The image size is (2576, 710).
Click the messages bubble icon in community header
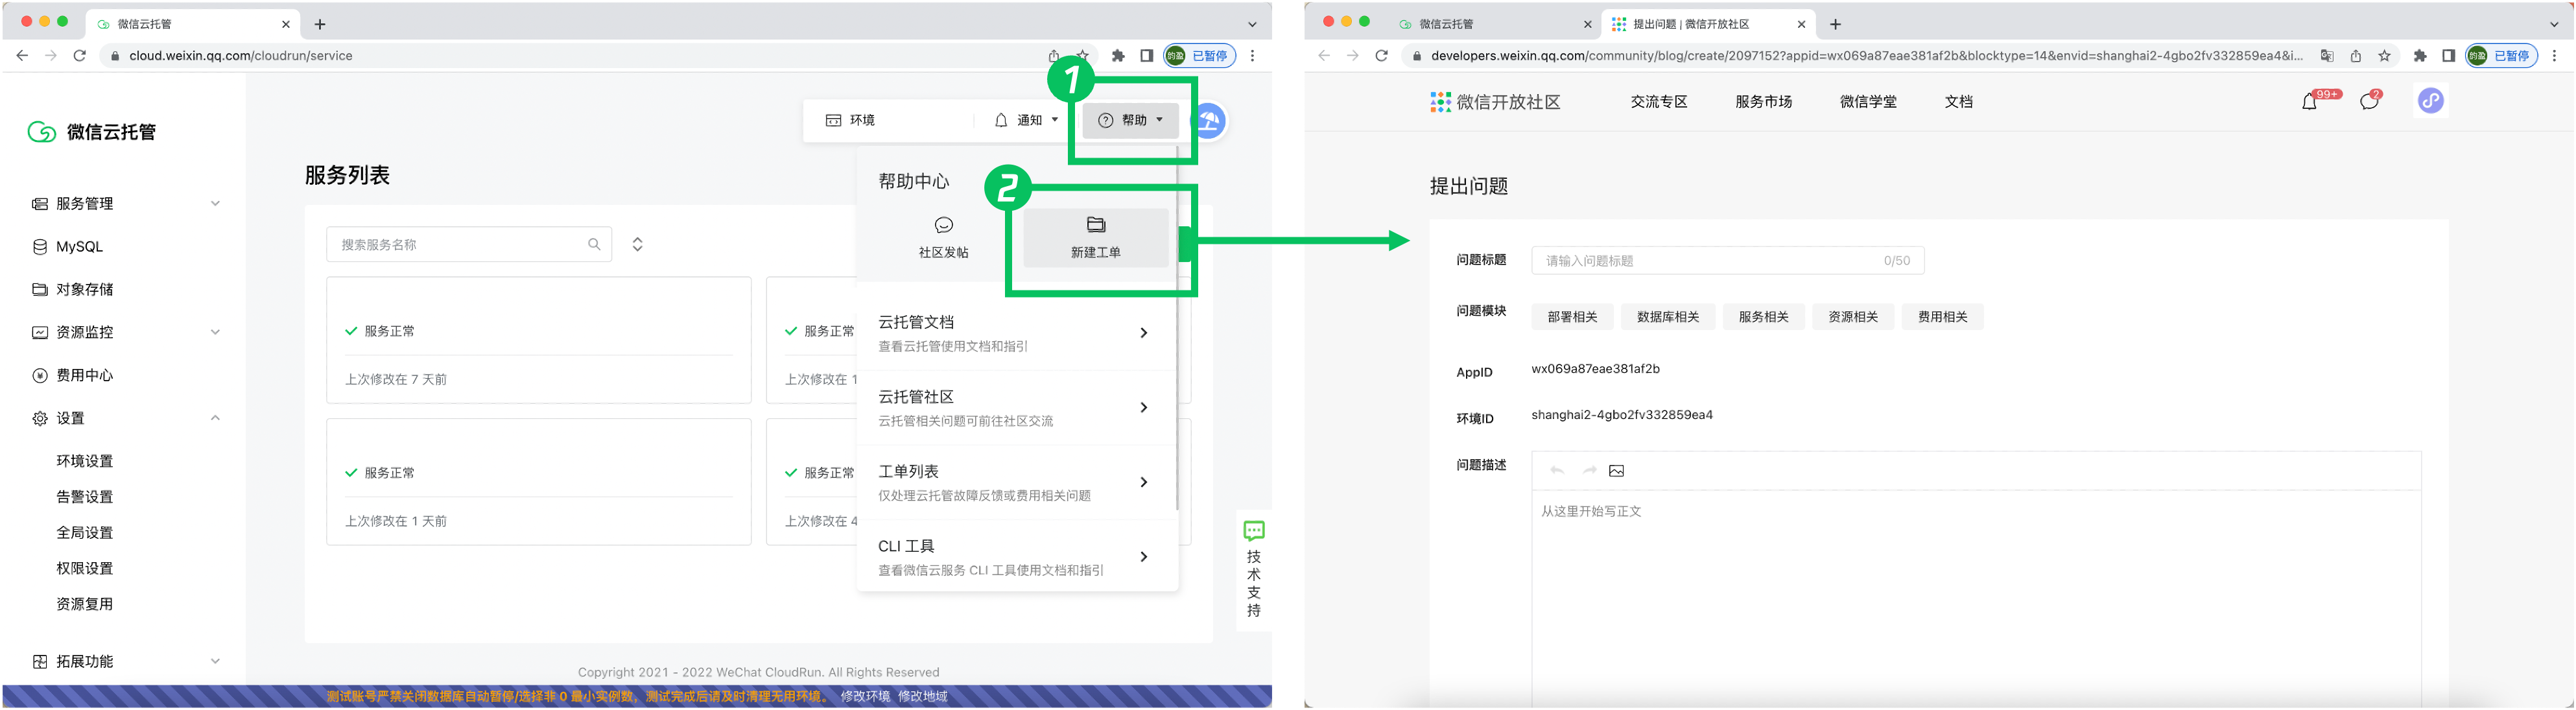[x=2369, y=101]
